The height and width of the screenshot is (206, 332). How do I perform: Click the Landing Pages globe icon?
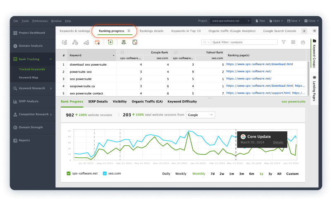(314, 78)
